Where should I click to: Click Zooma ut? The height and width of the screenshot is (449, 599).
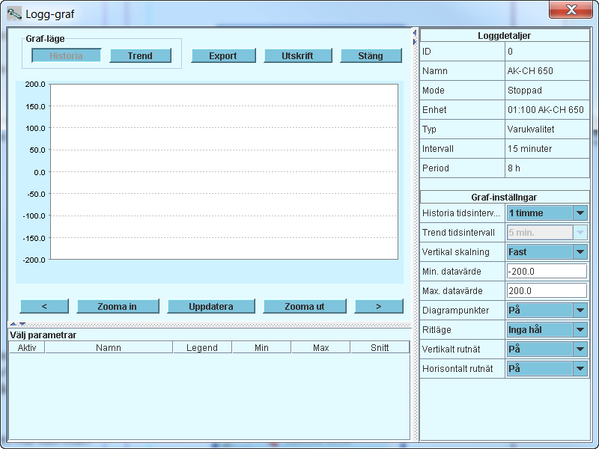click(305, 306)
